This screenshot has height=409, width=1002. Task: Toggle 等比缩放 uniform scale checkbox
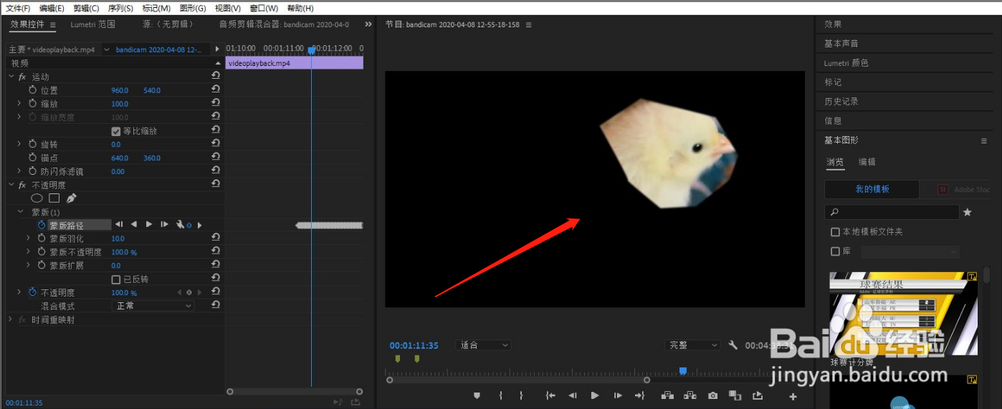point(116,131)
